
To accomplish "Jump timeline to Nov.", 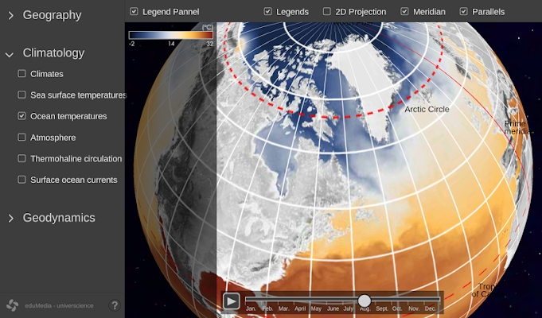I will coord(414,308).
